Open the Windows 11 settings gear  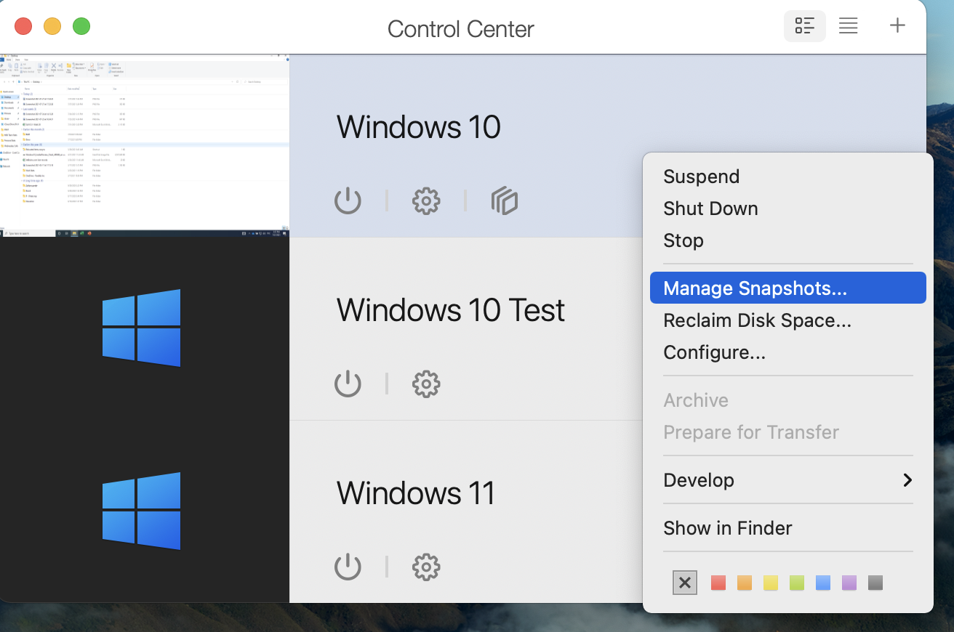coord(426,567)
